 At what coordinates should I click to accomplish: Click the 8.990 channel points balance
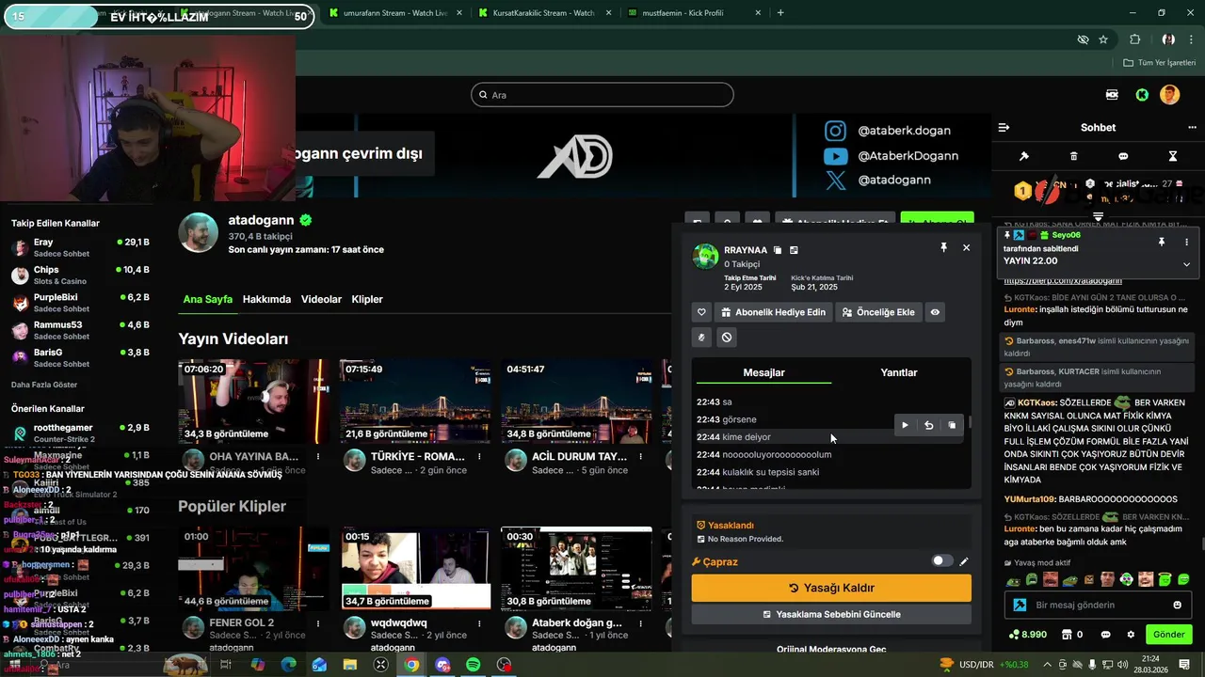point(1027,635)
